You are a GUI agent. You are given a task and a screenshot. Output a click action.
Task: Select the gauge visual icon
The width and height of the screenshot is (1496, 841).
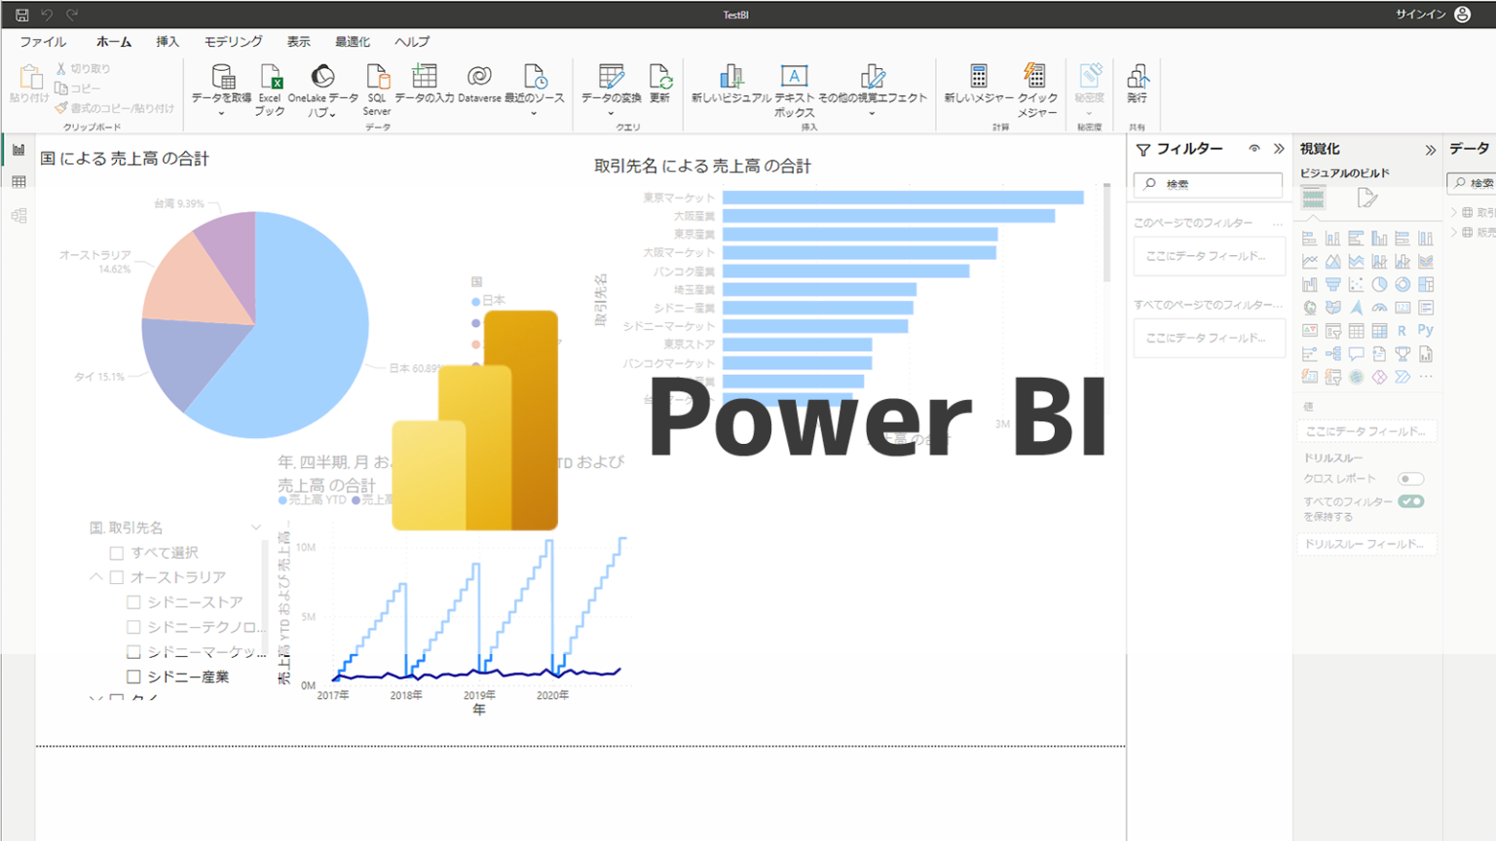1380,308
